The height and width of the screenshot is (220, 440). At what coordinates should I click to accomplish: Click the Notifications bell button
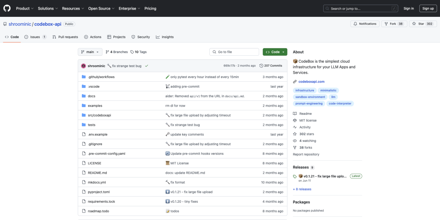click(364, 24)
